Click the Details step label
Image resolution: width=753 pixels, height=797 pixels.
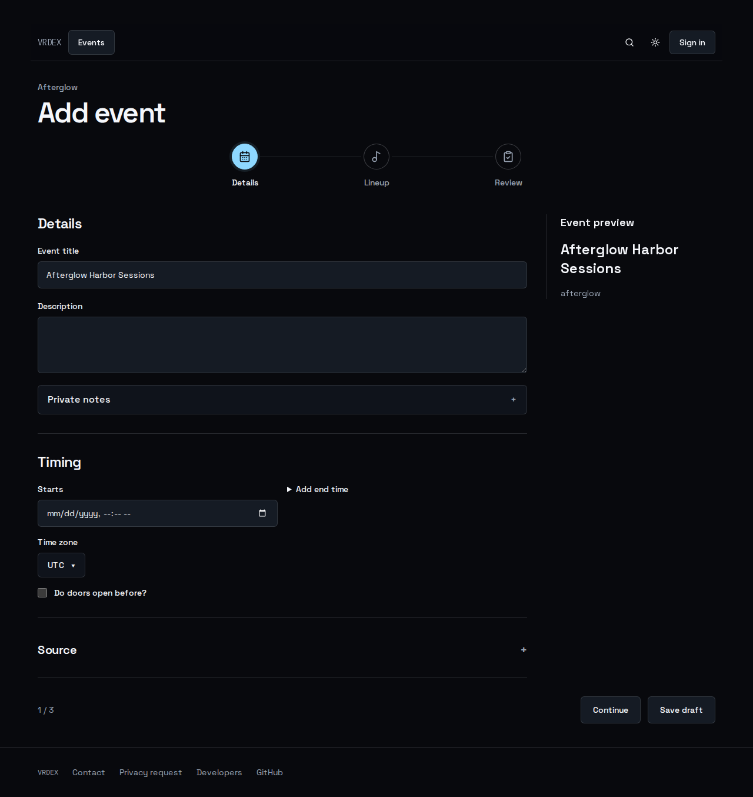point(245,182)
